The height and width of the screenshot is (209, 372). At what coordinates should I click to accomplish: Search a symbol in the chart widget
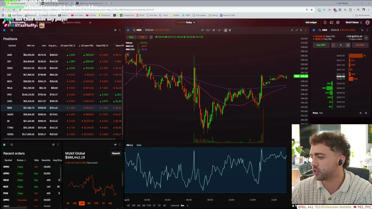pos(134,30)
